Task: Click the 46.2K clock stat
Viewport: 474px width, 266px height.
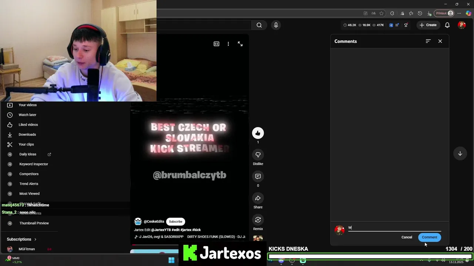Action: point(350,25)
